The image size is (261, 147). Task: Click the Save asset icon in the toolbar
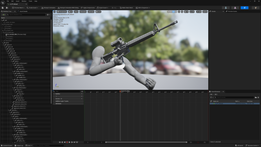click(3, 8)
